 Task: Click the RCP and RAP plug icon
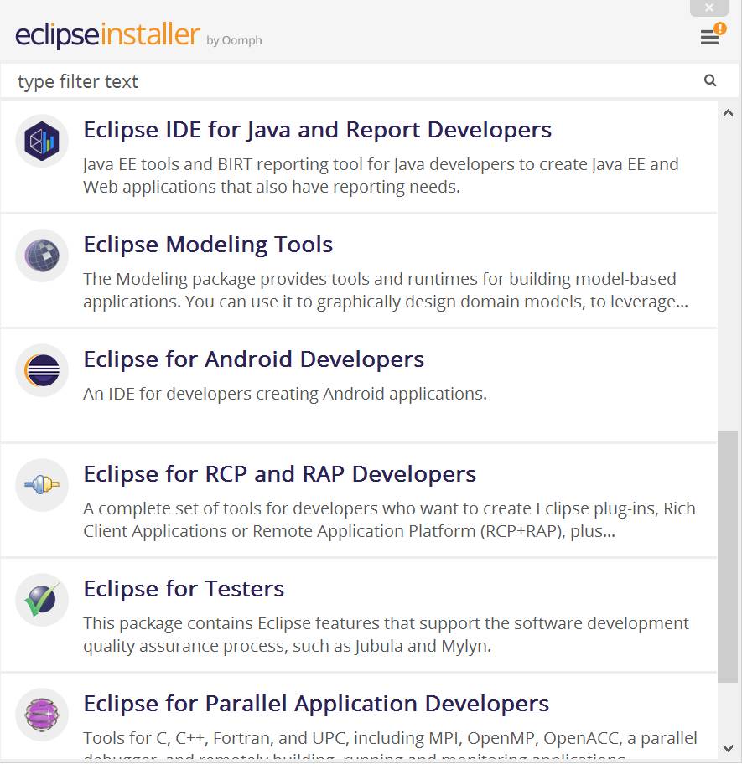(41, 485)
